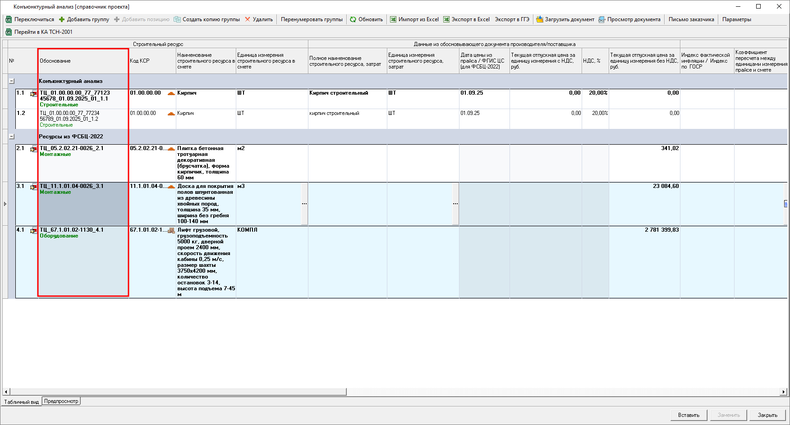Click row 1.1 document icon
Screen dimensions: 790x425
coord(33,94)
